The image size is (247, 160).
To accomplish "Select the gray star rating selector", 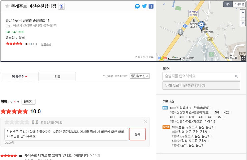I will coord(17,122).
